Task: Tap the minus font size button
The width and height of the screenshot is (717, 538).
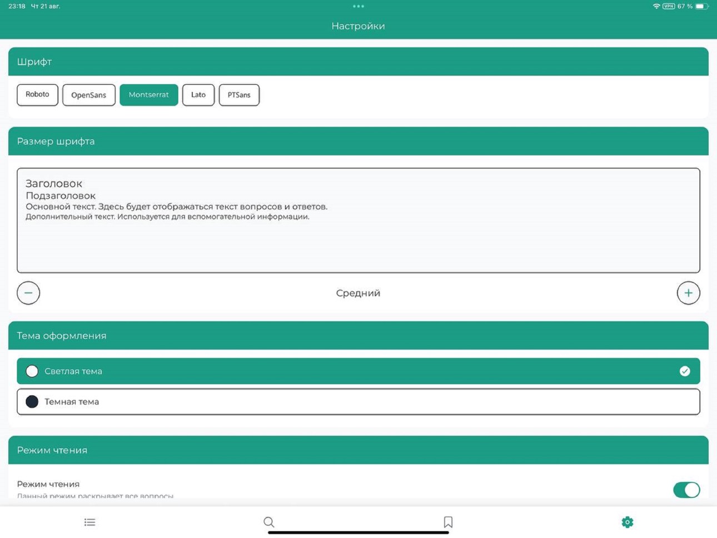Action: (28, 293)
